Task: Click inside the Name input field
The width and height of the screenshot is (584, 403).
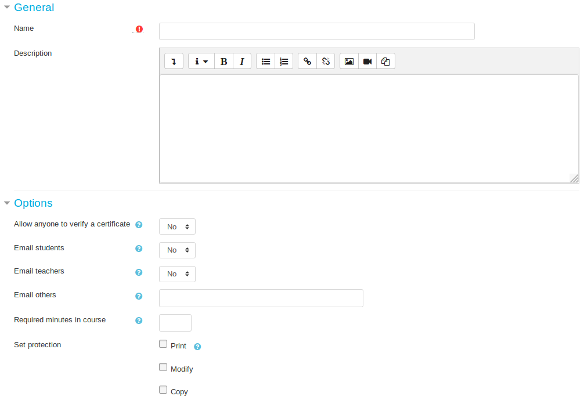Action: click(x=316, y=31)
